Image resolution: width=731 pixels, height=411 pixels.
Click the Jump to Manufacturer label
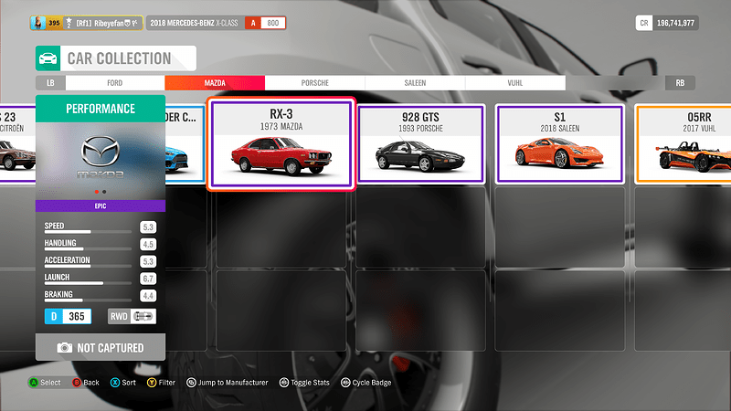[233, 383]
